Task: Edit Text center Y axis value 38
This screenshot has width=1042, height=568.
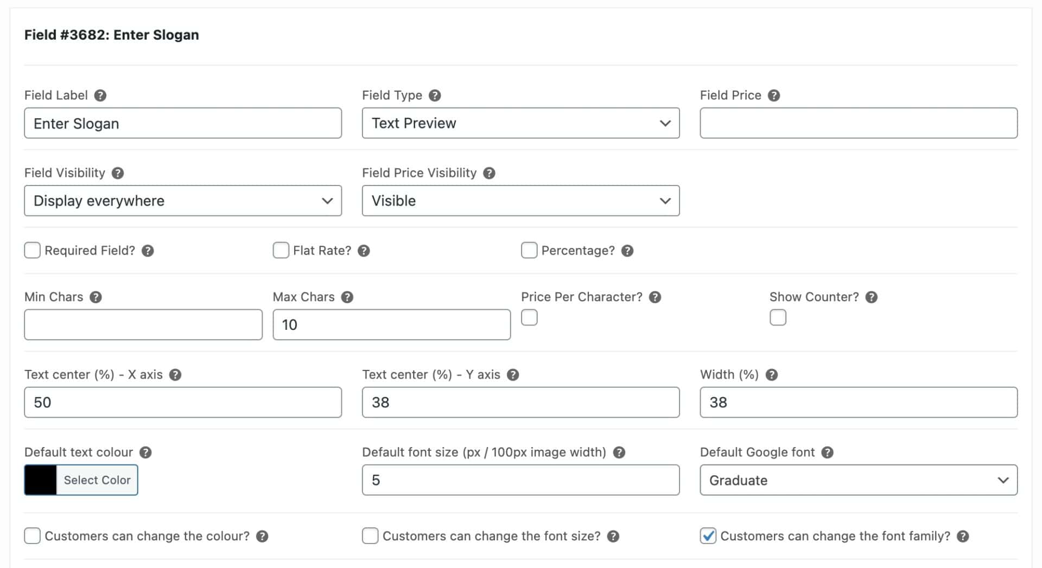Action: [x=520, y=403]
